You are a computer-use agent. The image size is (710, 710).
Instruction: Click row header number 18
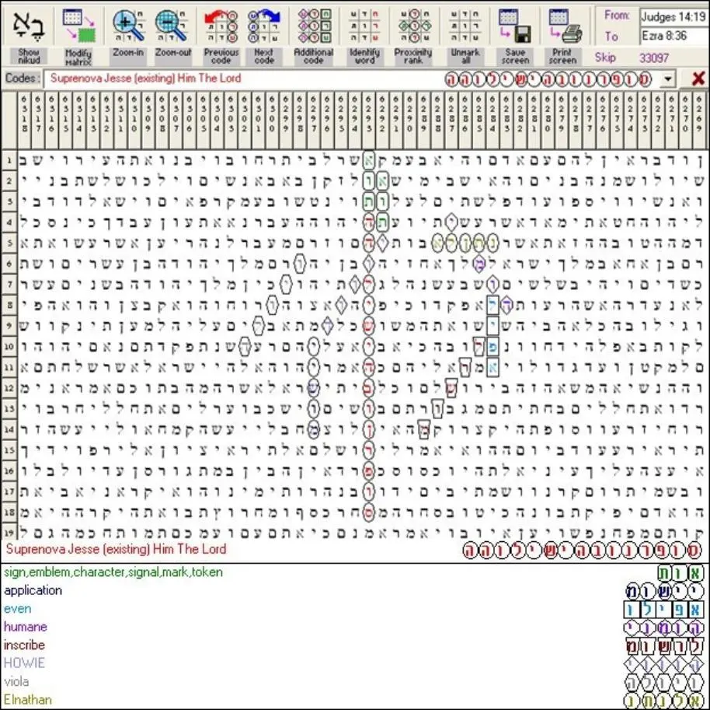pos(9,512)
